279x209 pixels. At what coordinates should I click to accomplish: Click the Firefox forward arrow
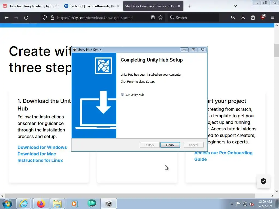(x=16, y=18)
